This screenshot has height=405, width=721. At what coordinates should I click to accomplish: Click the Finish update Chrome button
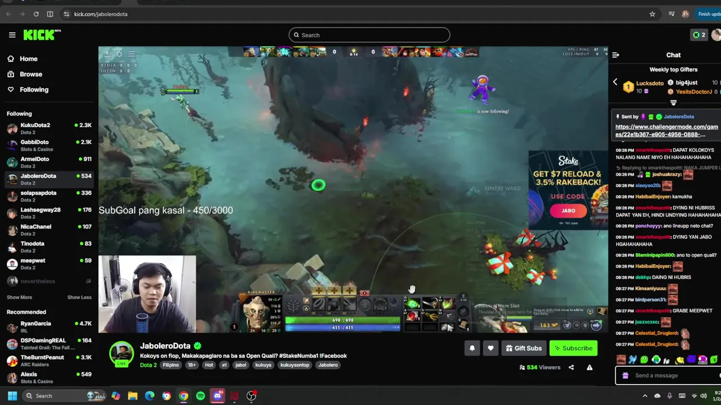pyautogui.click(x=707, y=14)
